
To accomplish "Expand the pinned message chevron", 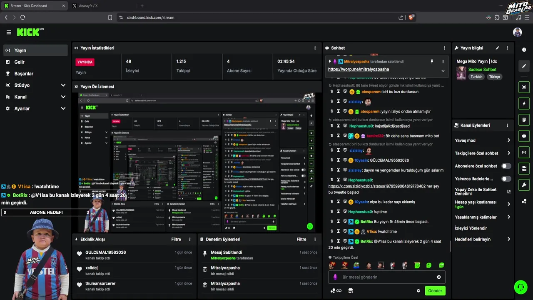I will pos(443,71).
